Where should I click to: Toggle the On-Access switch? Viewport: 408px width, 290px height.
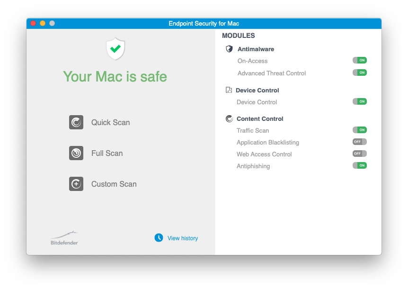(x=359, y=61)
